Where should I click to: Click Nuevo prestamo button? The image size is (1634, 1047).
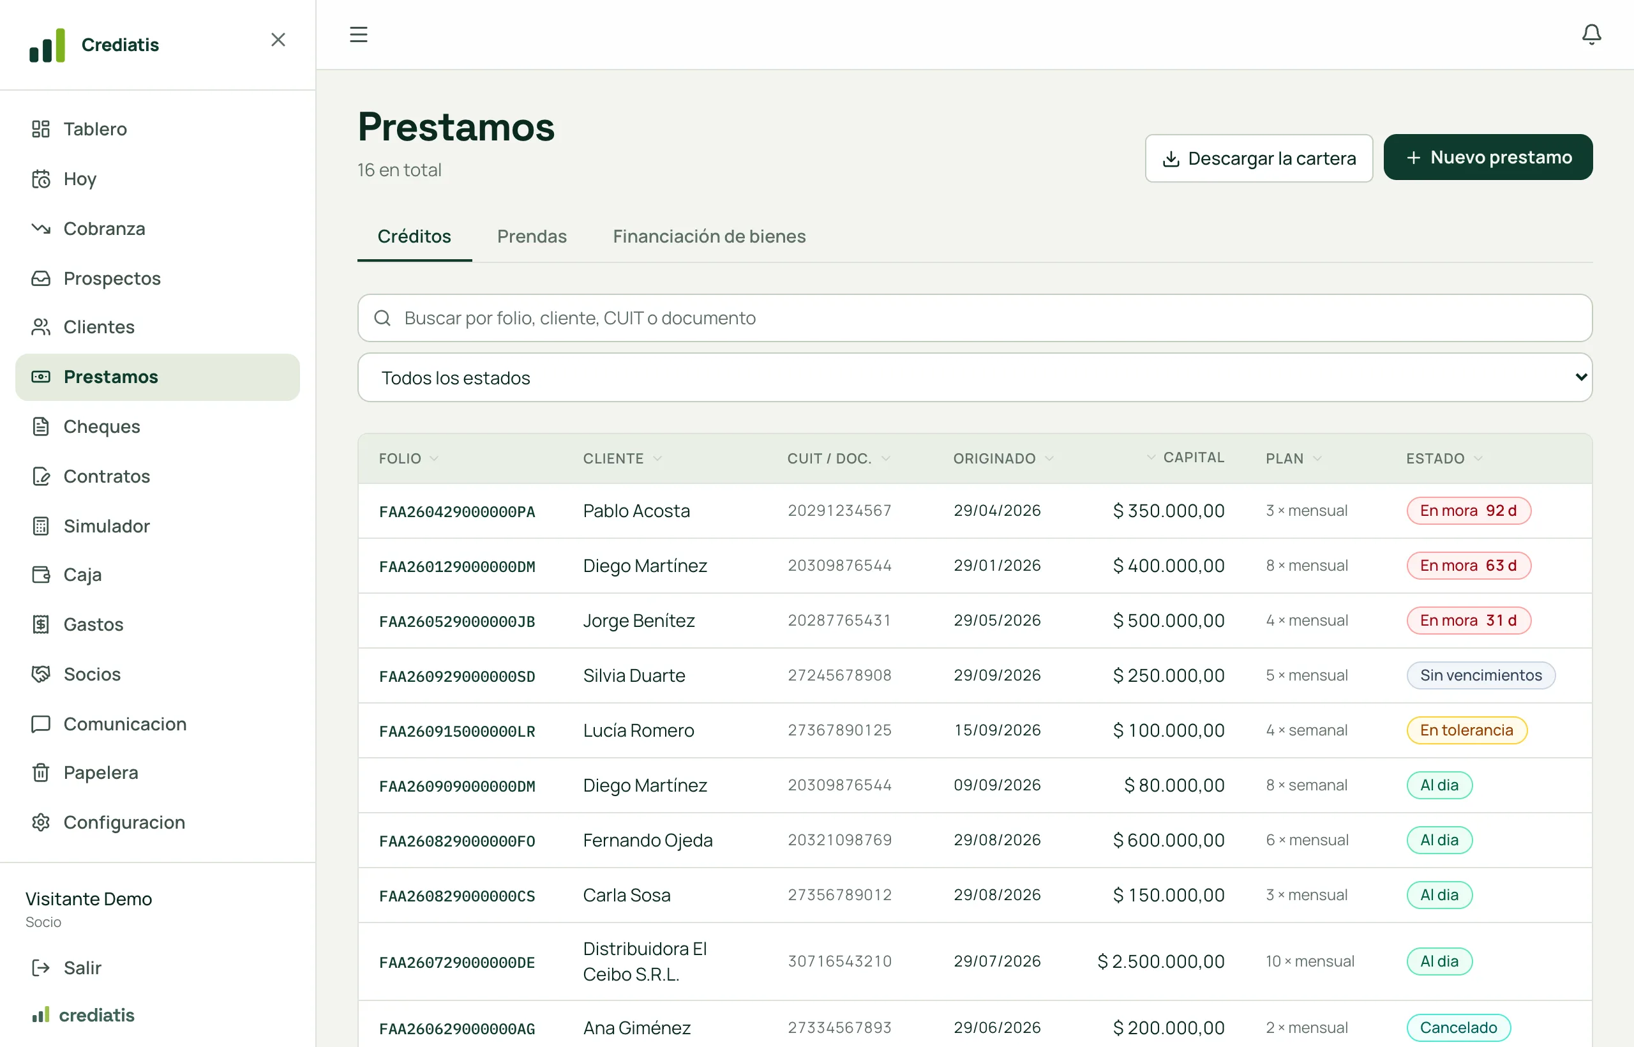tap(1488, 157)
